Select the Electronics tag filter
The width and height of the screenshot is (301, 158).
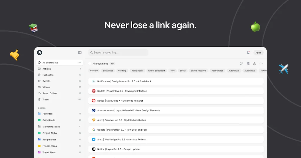(108, 71)
